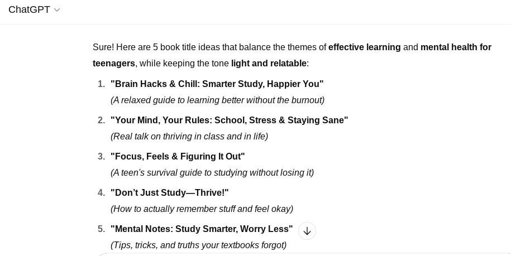Click the "Real talk on thriving" subtitle
The image size is (511, 256).
coord(189,136)
